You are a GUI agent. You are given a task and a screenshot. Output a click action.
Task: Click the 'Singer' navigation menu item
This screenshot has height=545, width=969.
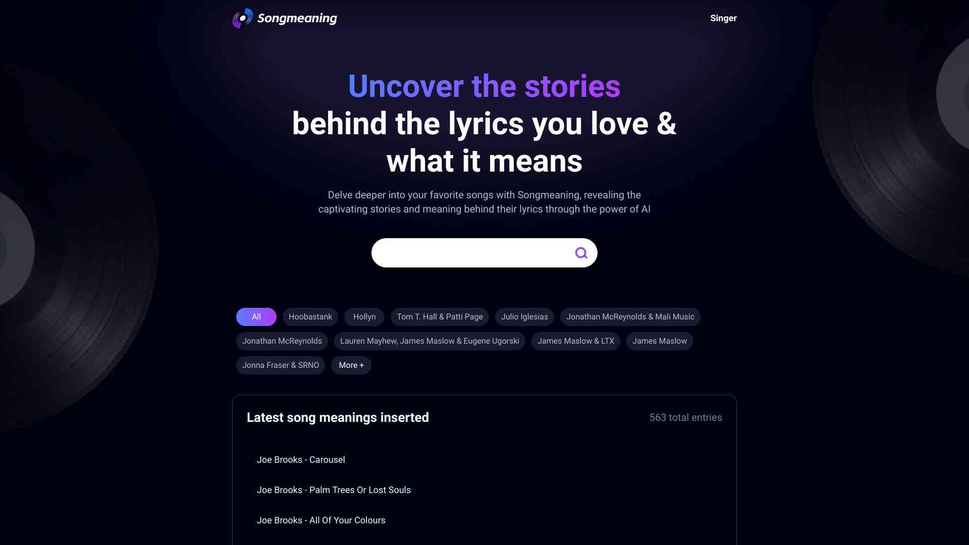(x=723, y=18)
